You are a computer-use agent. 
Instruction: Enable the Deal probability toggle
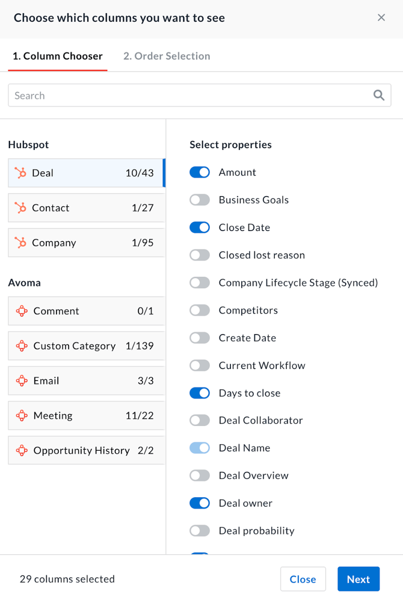point(200,531)
